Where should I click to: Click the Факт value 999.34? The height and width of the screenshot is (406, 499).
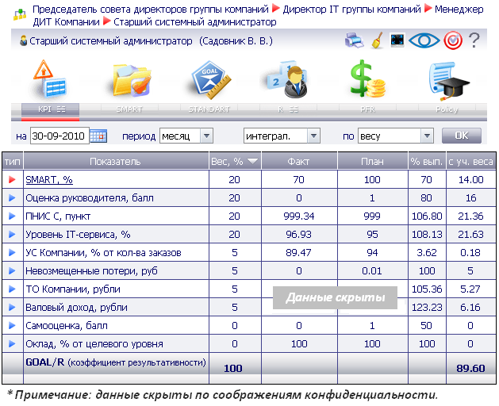(x=299, y=216)
